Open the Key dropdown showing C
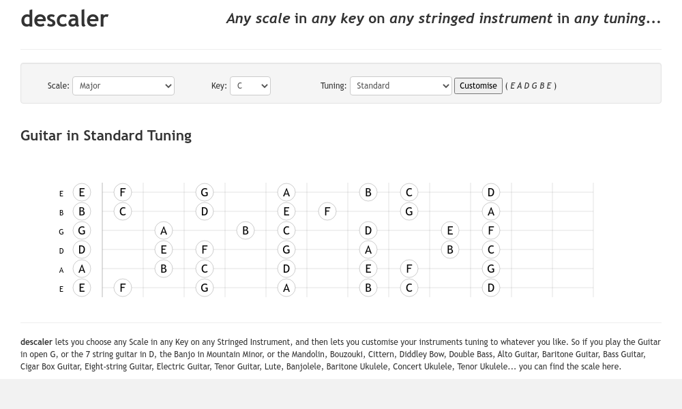 (250, 86)
